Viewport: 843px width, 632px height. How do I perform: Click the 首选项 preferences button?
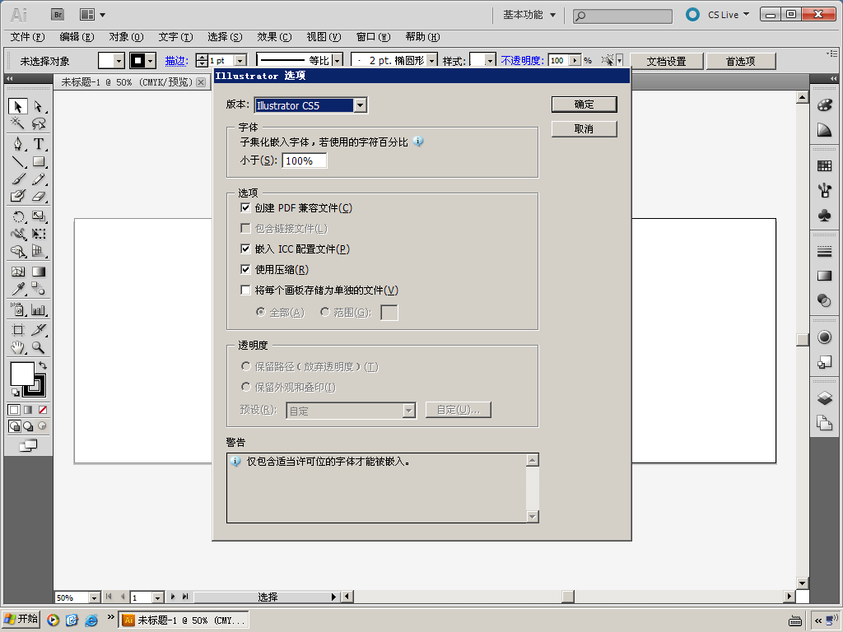(741, 61)
